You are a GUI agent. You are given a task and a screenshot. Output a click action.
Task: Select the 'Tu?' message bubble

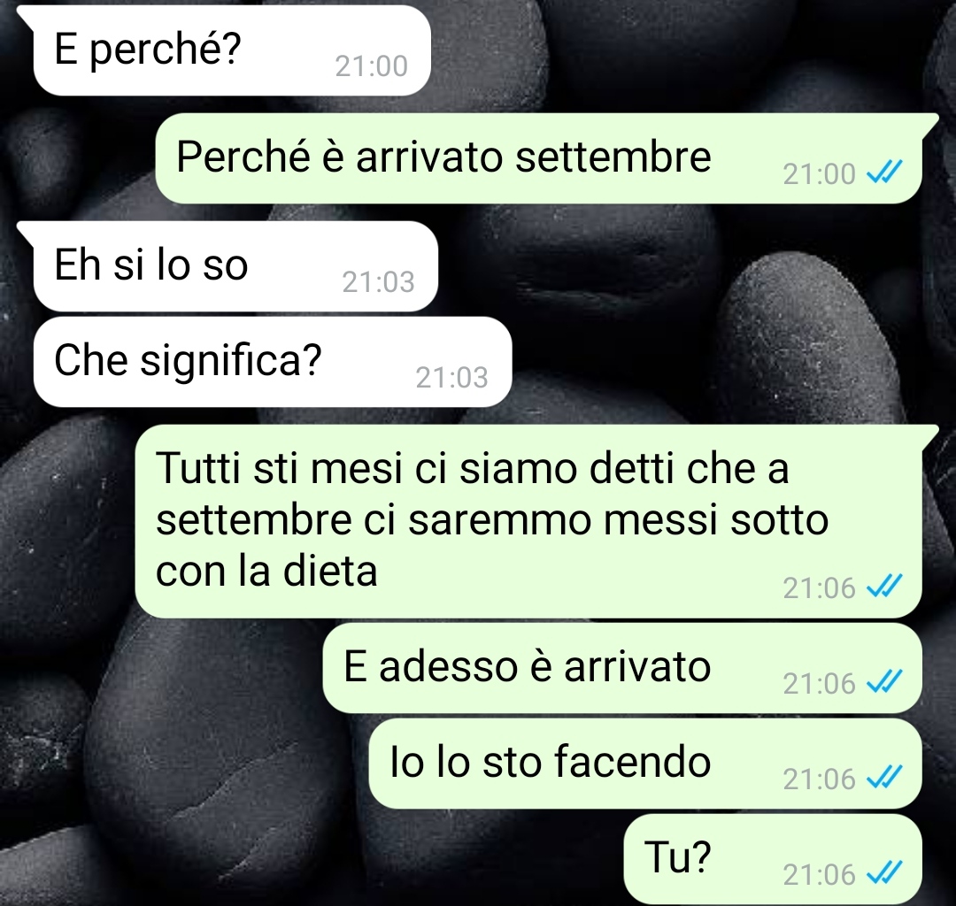(773, 859)
